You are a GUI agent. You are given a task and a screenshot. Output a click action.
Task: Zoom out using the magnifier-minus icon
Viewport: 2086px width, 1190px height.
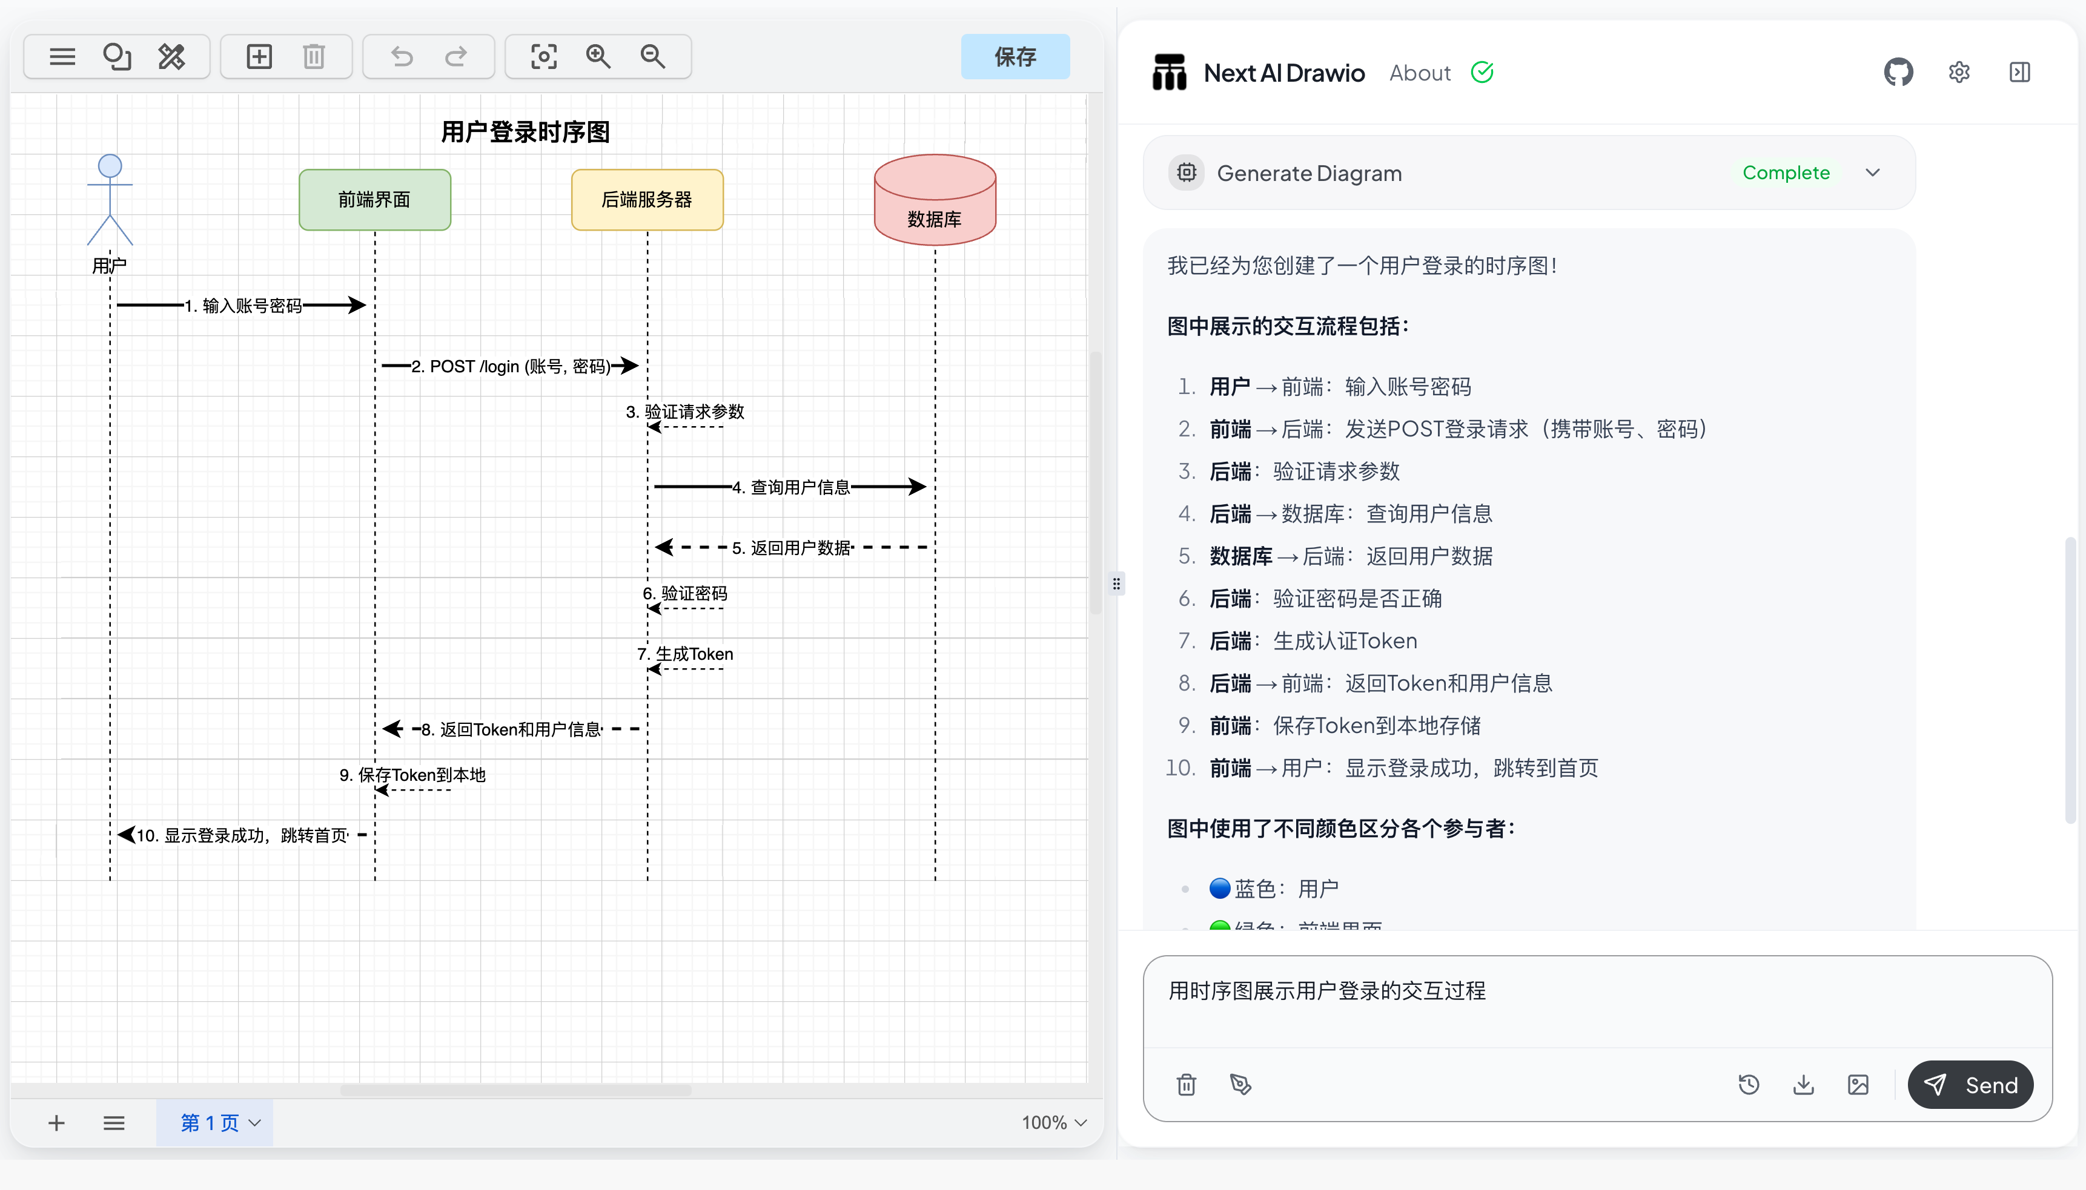(x=652, y=56)
